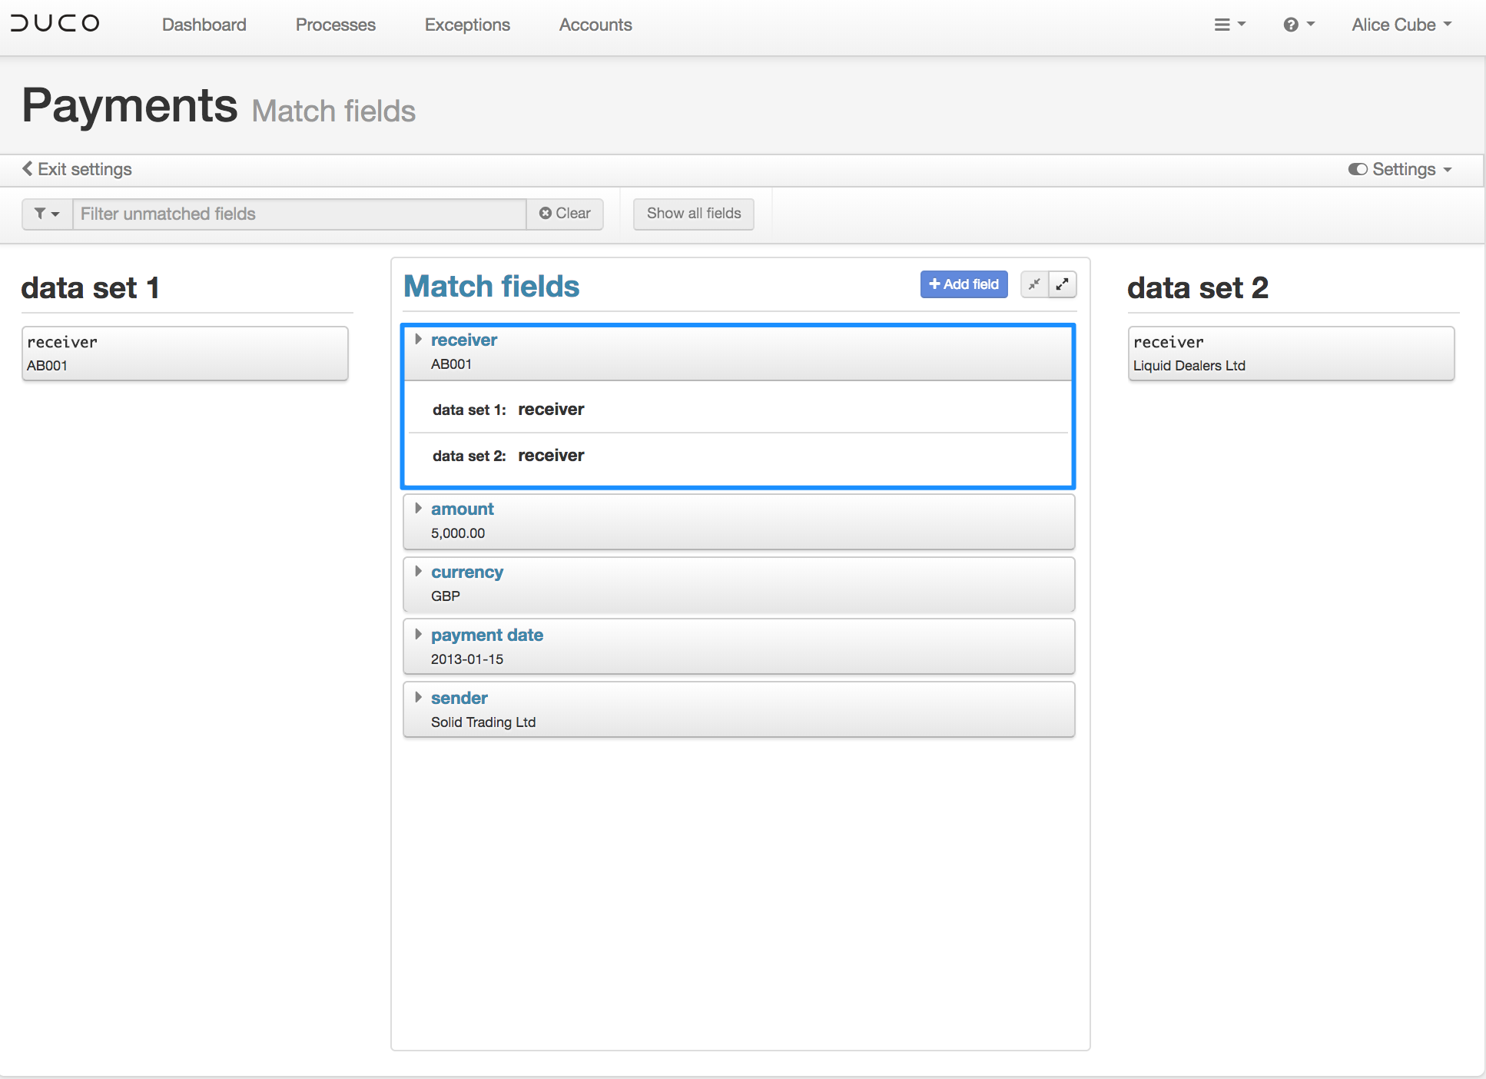Expand the sender match field
Image resolution: width=1486 pixels, height=1079 pixels.
tap(419, 697)
